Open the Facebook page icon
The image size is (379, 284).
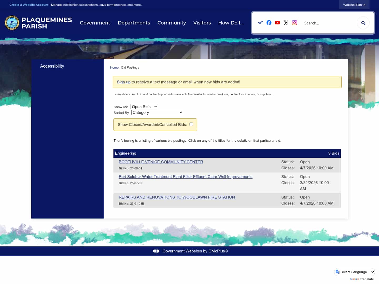coord(269,23)
